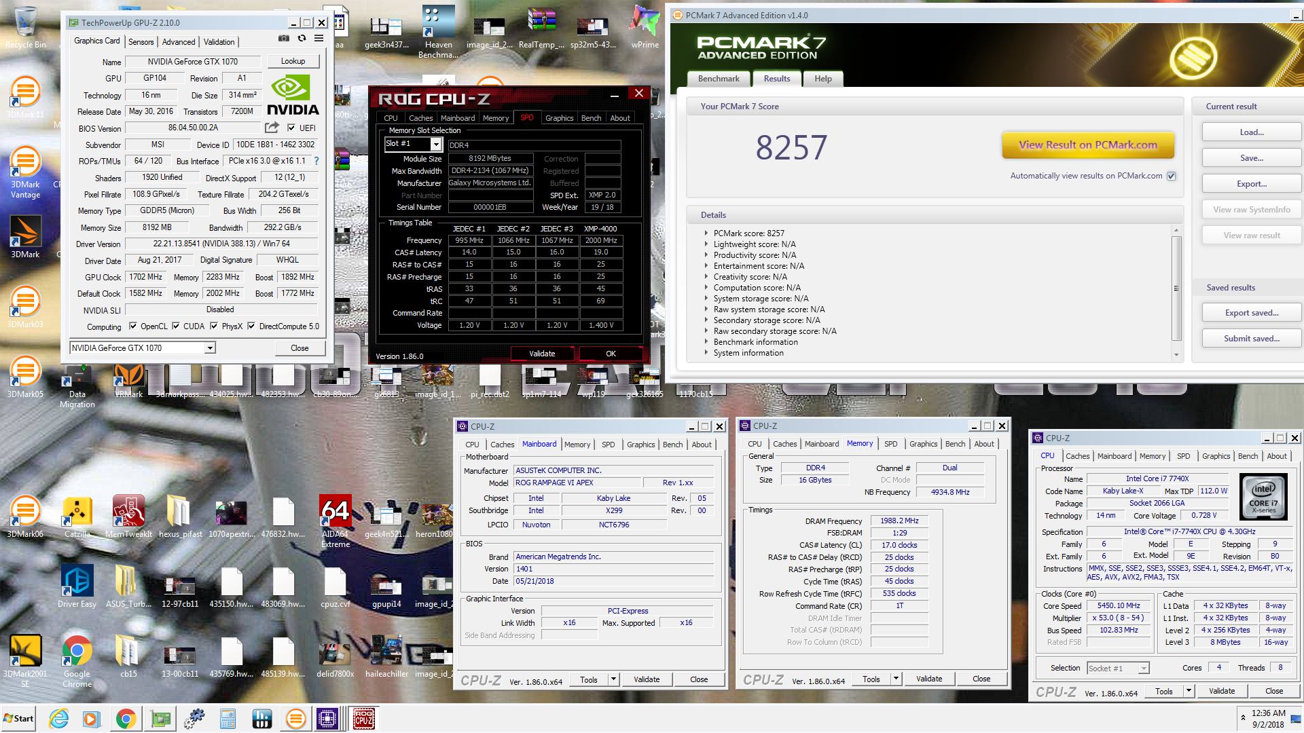Expand System information in Details
Viewport: 1304px width, 733px height.
pos(706,353)
